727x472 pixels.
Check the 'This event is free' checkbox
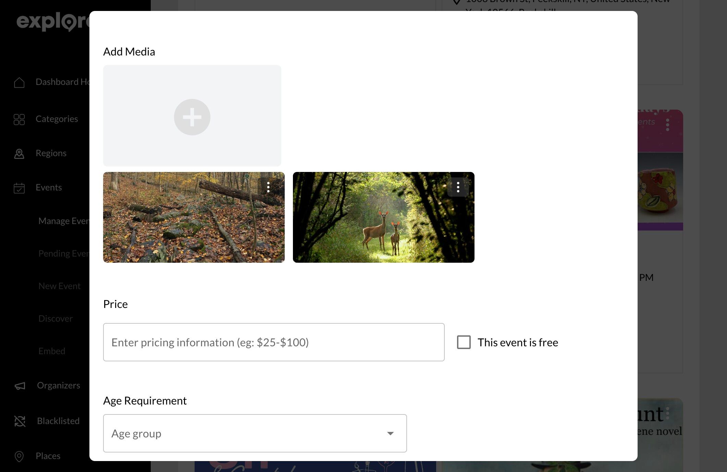[464, 342]
